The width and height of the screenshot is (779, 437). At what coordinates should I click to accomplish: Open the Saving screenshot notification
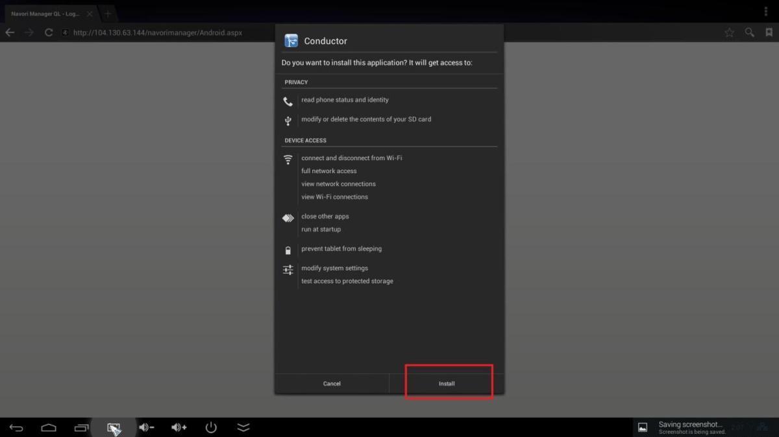[x=683, y=427]
